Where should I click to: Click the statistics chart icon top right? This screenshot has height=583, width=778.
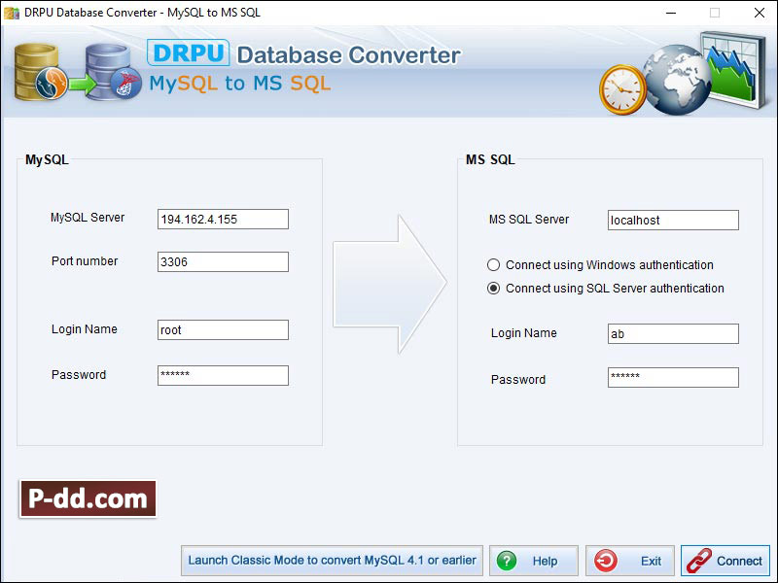click(x=731, y=70)
